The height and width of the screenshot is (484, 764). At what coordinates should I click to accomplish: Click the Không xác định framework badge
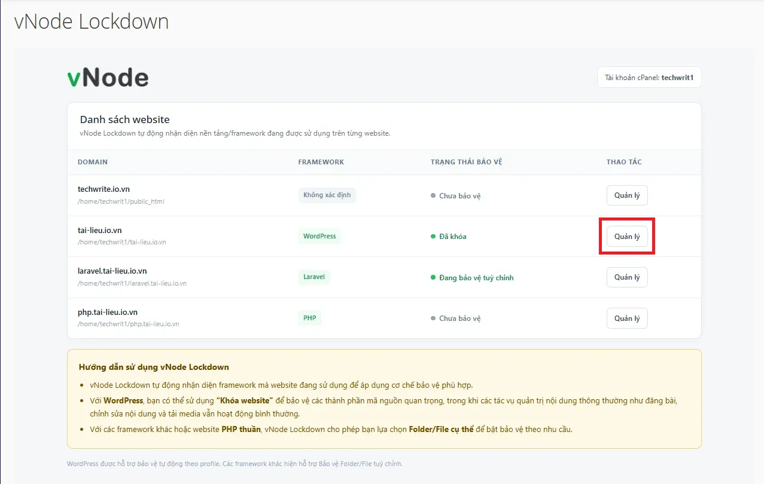[x=327, y=195]
